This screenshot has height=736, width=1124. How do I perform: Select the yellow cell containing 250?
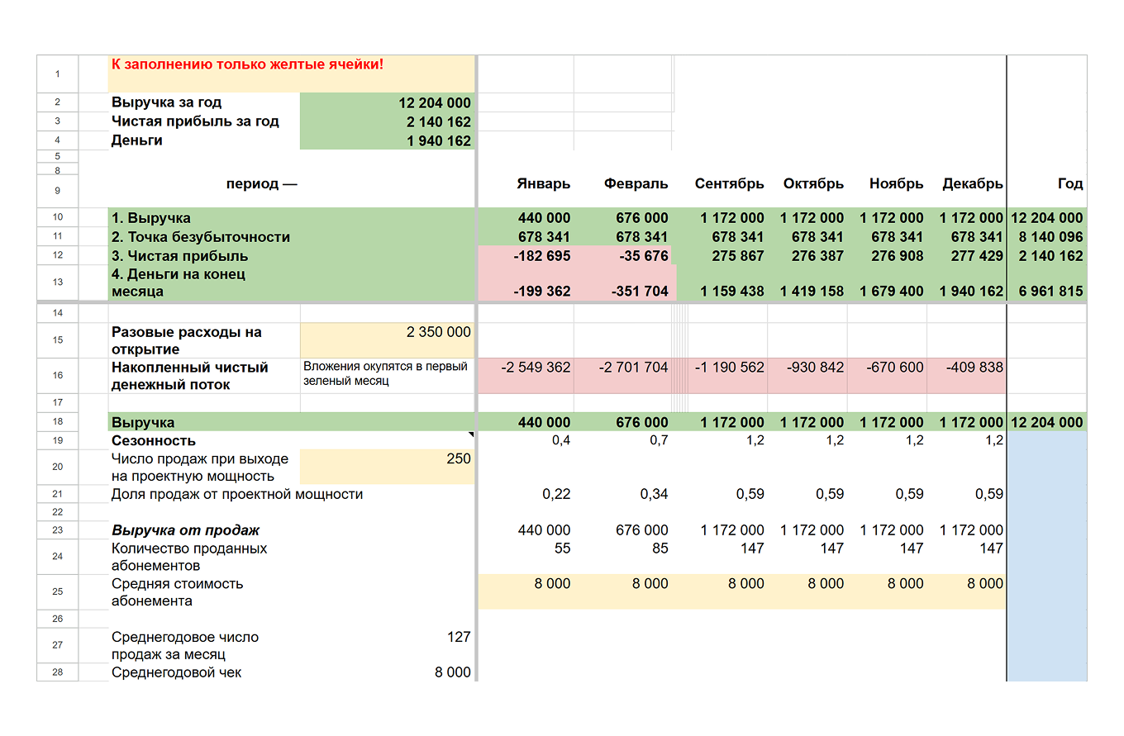point(387,467)
